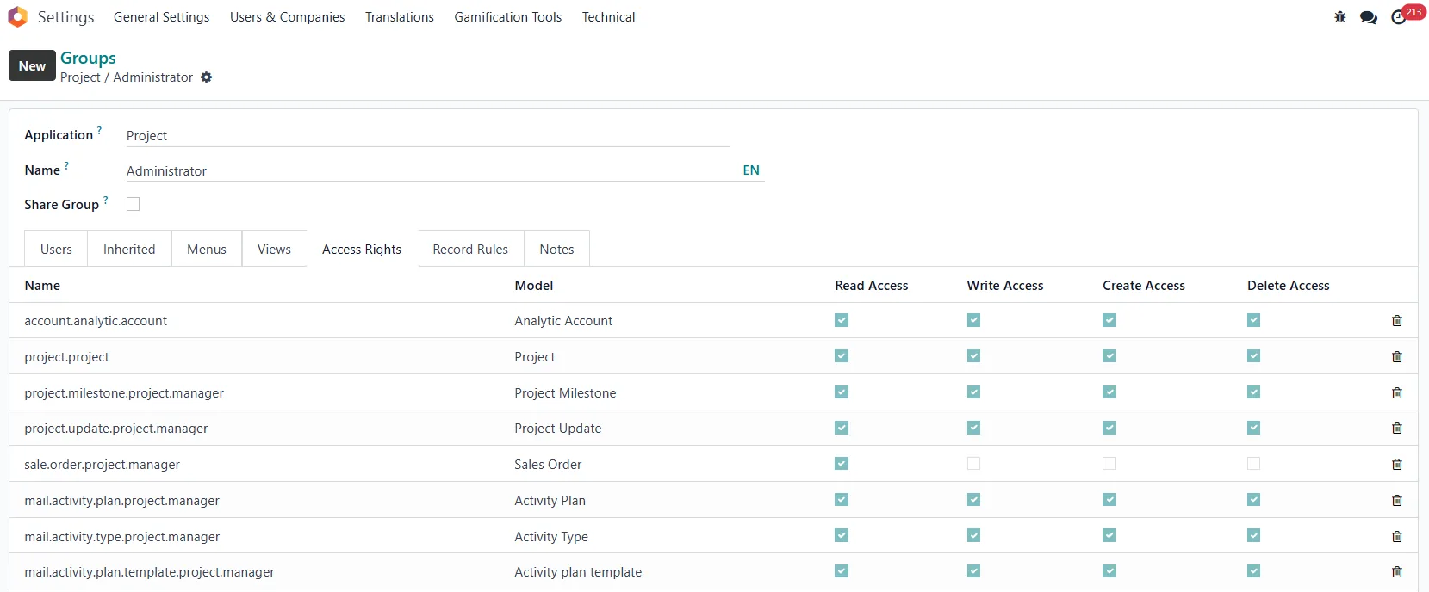Viewport: 1429px width, 592px height.
Task: Click the New button
Action: pyautogui.click(x=32, y=65)
